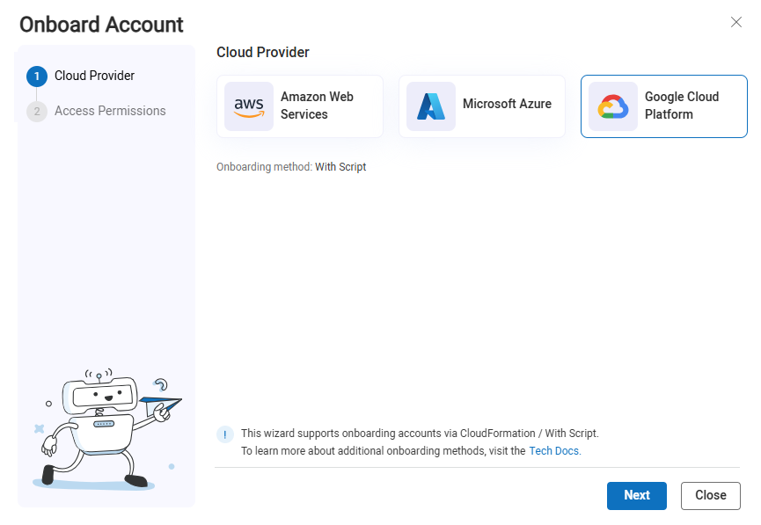Open the Tech Docs link
Image resolution: width=761 pixels, height=525 pixels.
click(x=554, y=451)
